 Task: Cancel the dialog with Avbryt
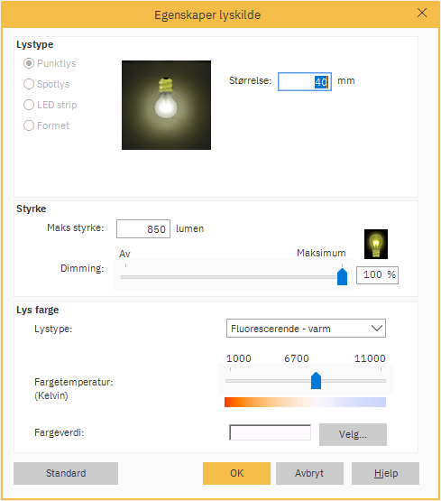309,473
